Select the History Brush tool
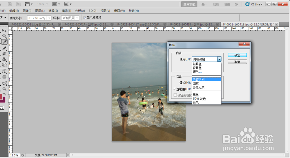Image resolution: width=290 pixels, height=158 pixels. 4,54
